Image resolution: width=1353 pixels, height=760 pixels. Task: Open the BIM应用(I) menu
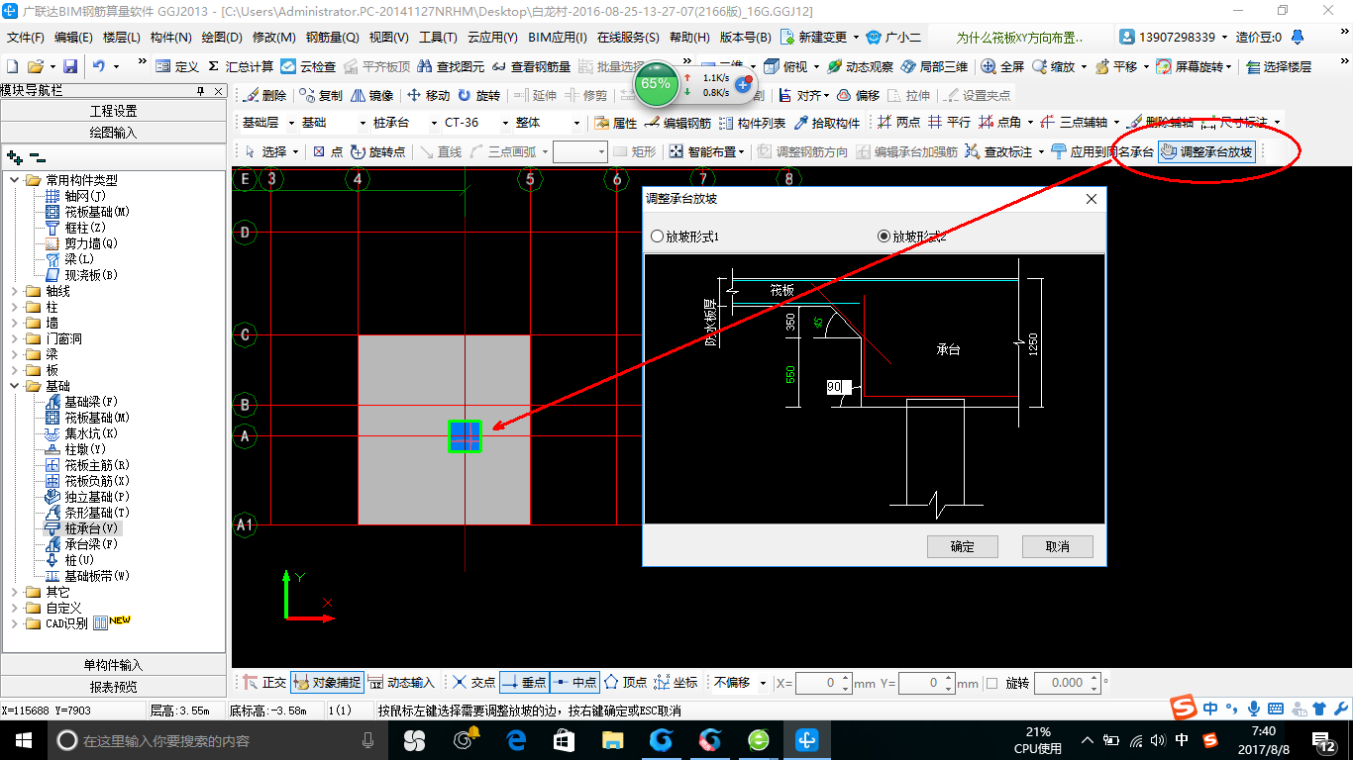(558, 38)
